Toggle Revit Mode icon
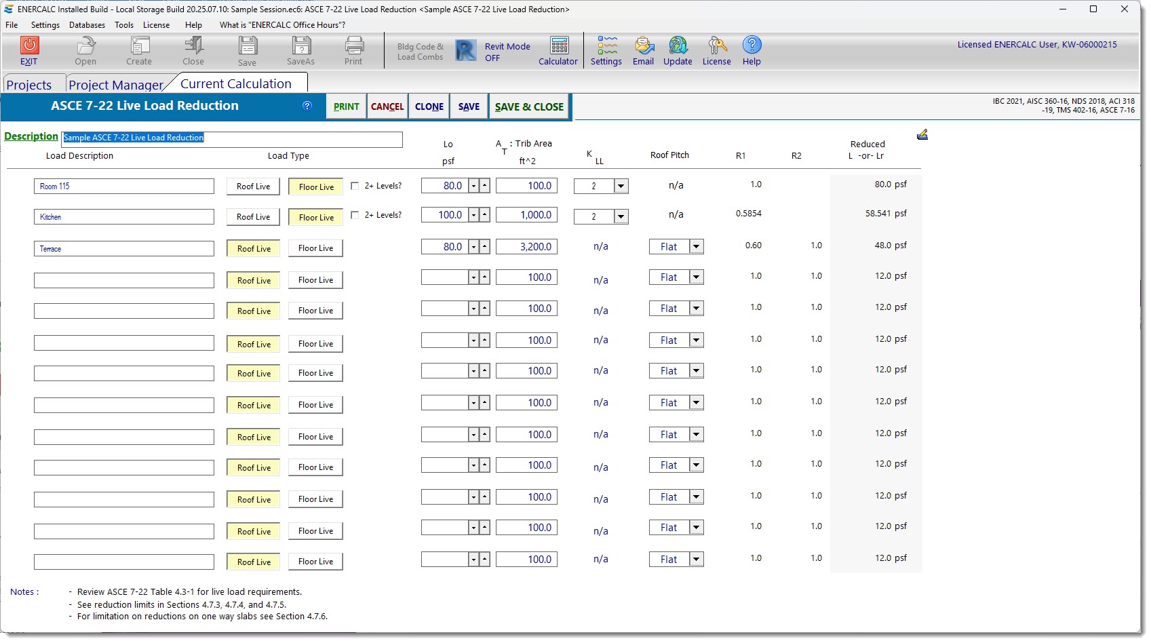This screenshot has width=1151, height=643. coord(466,51)
